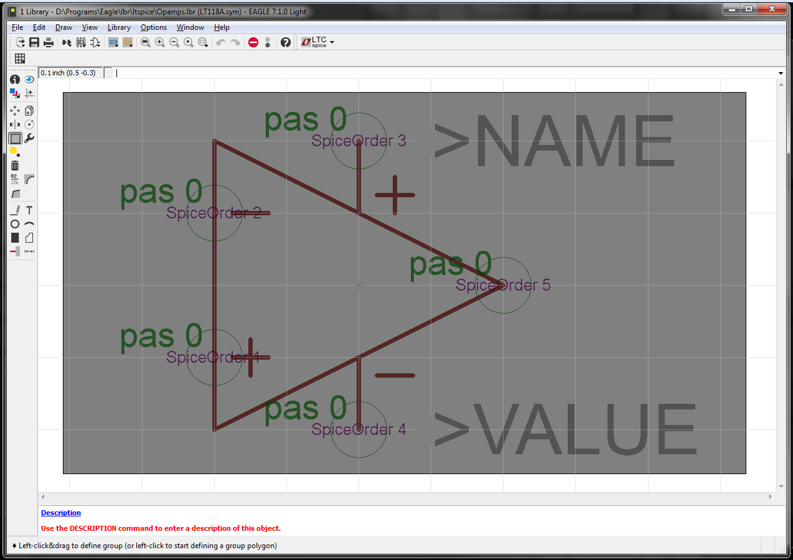Print the symbol using the printer icon
Viewport: 793px width, 560px height.
pos(49,42)
